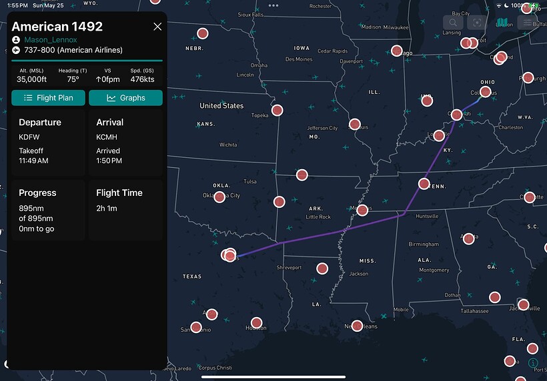
Task: Click departure airport code KDFW
Action: point(29,137)
